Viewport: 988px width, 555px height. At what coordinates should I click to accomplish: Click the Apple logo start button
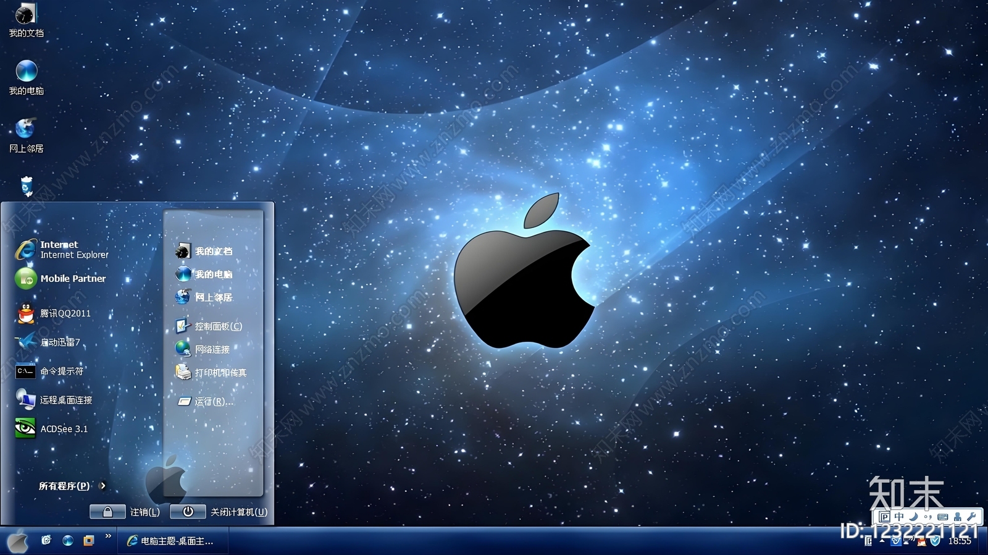click(17, 541)
